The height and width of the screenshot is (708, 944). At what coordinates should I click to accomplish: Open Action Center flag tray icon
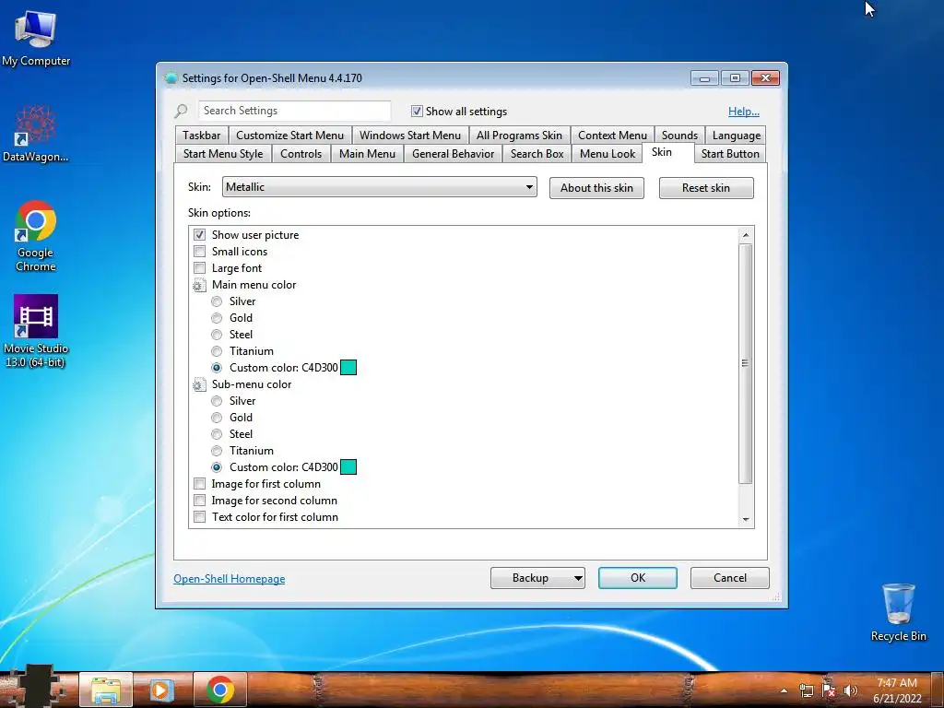[x=829, y=690]
